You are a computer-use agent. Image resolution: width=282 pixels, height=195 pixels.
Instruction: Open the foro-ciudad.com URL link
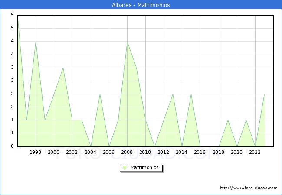[249, 188]
